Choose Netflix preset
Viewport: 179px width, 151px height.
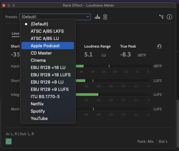(48, 104)
